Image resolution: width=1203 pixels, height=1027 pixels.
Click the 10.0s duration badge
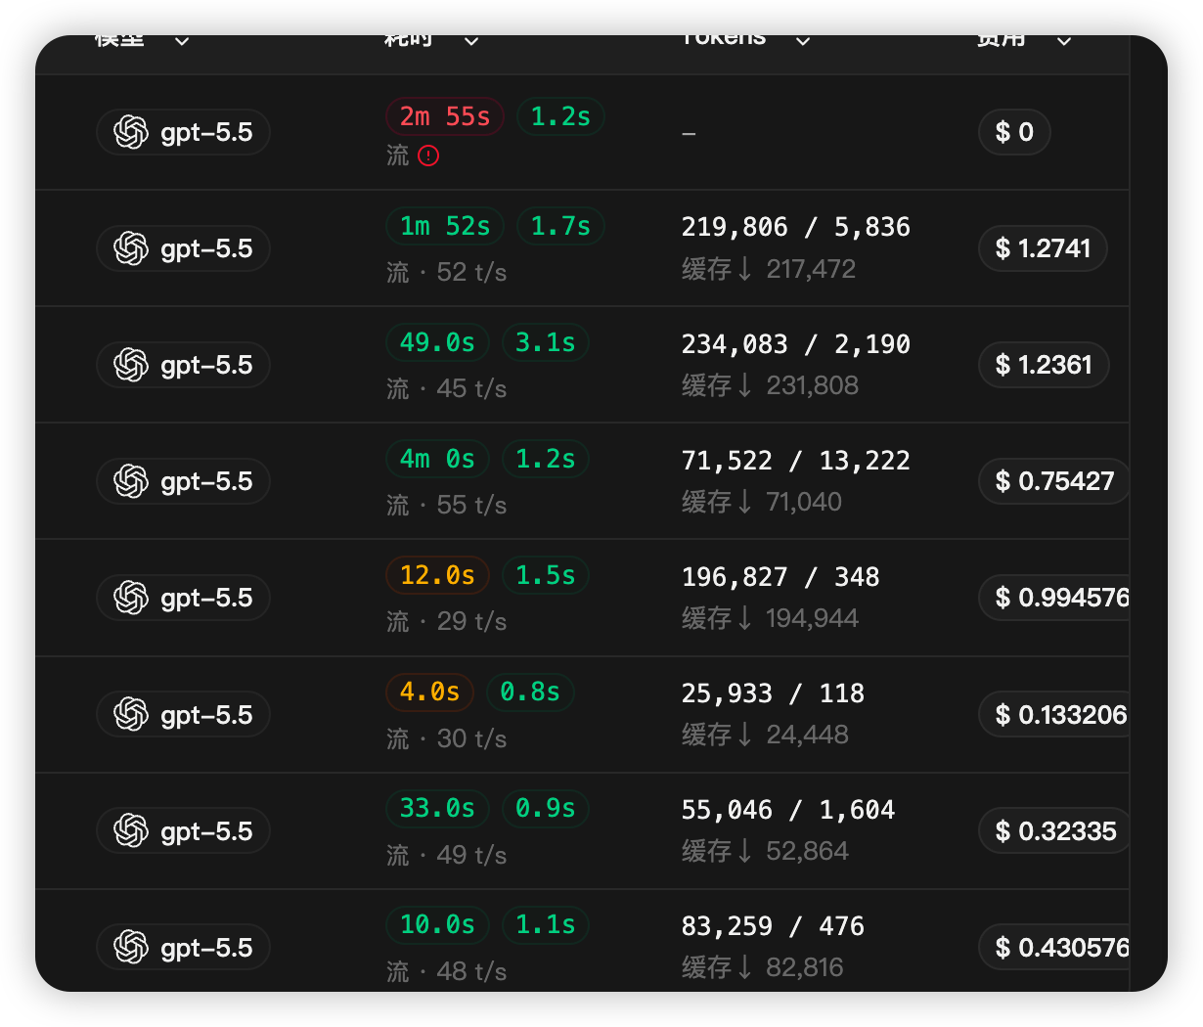point(437,924)
